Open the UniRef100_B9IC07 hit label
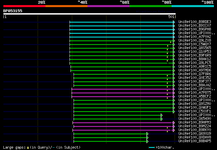 pos(195,26)
